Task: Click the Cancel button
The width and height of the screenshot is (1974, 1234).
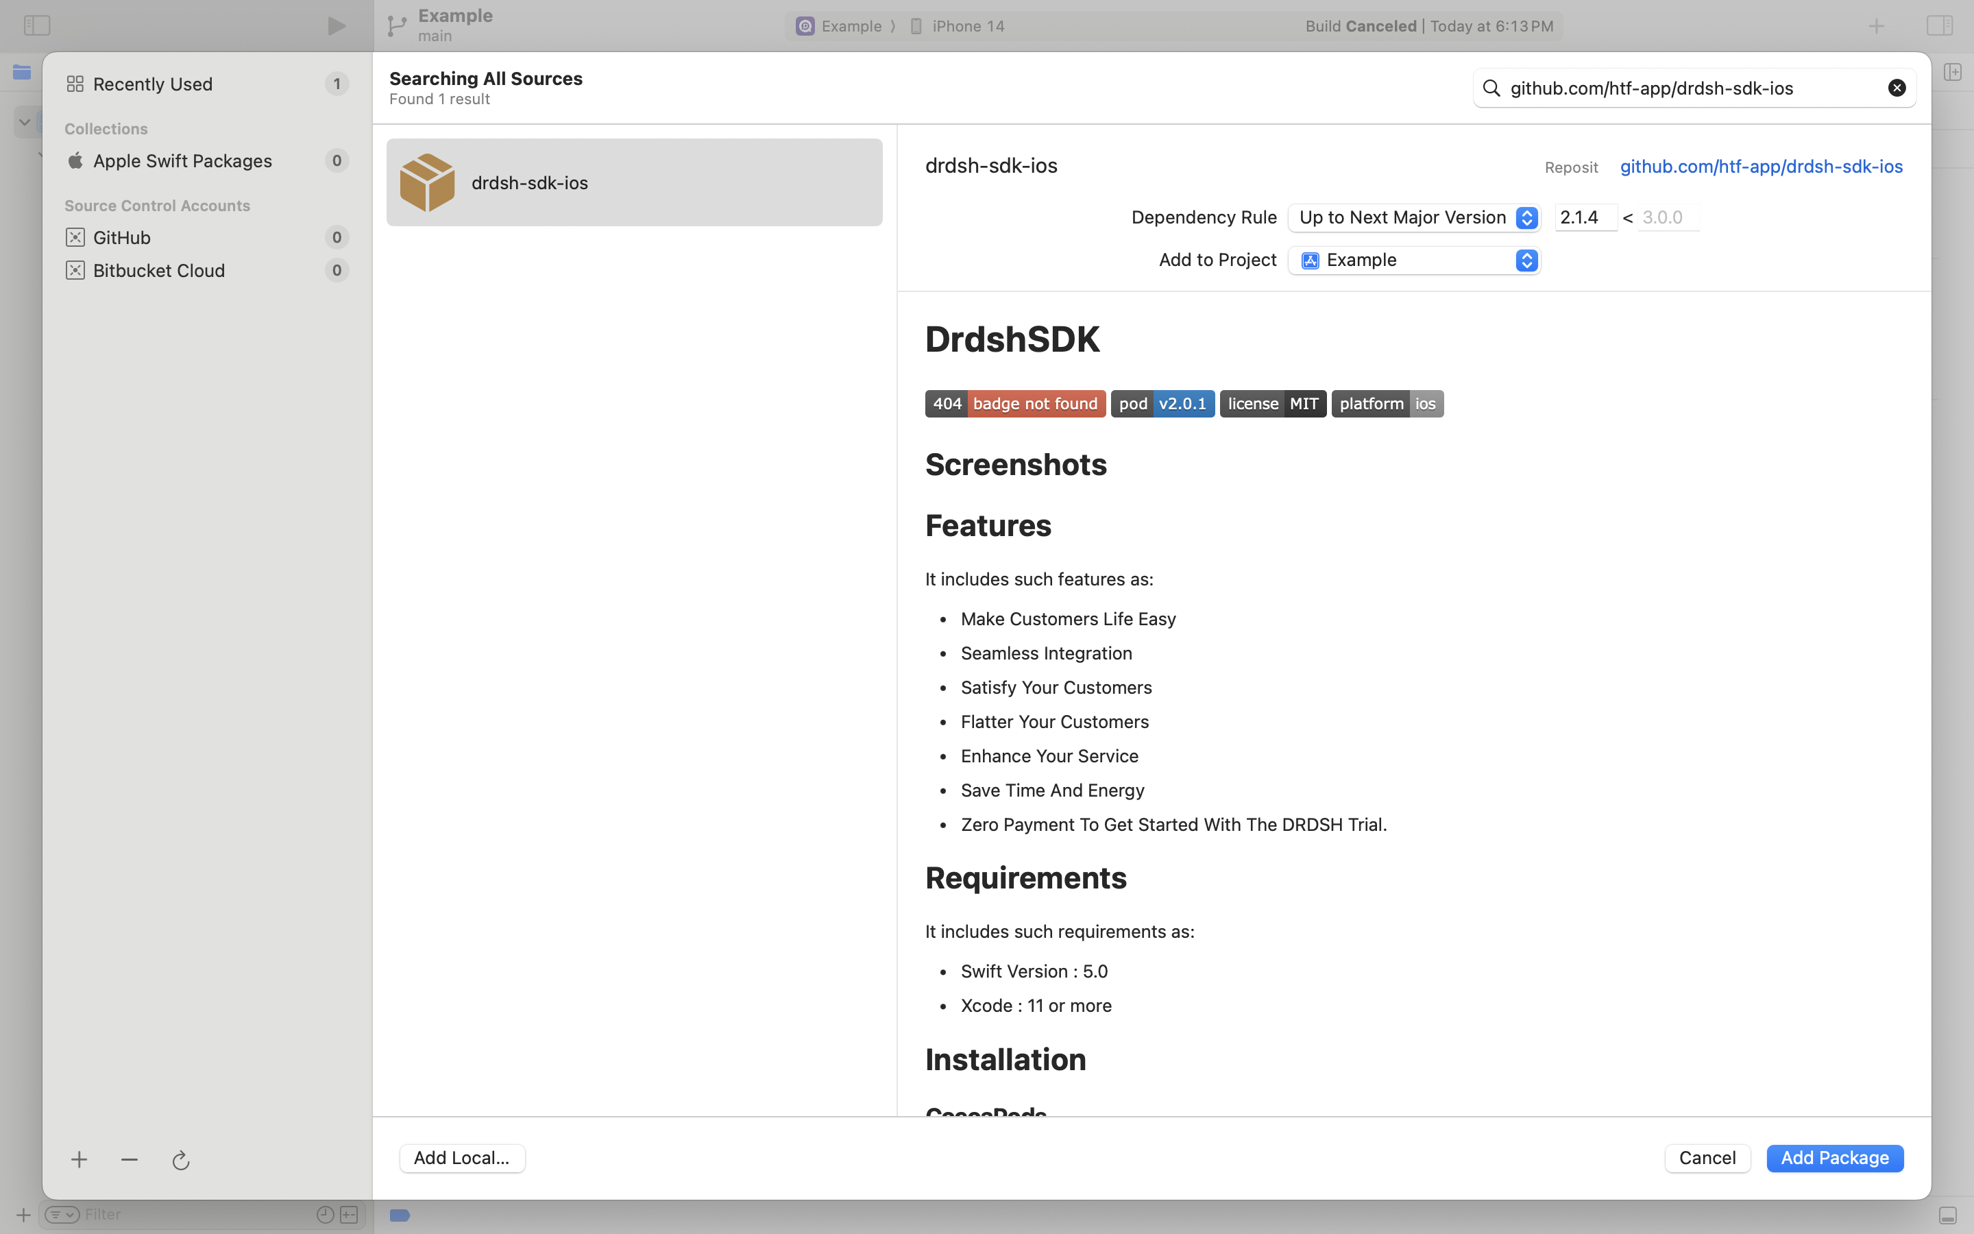Action: pyautogui.click(x=1707, y=1158)
